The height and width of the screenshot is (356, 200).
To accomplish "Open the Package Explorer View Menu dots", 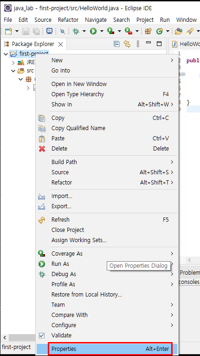I will (x=138, y=44).
